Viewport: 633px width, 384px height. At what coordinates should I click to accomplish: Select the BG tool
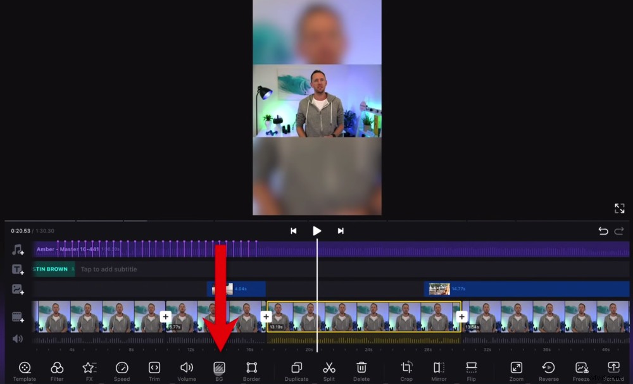point(219,370)
